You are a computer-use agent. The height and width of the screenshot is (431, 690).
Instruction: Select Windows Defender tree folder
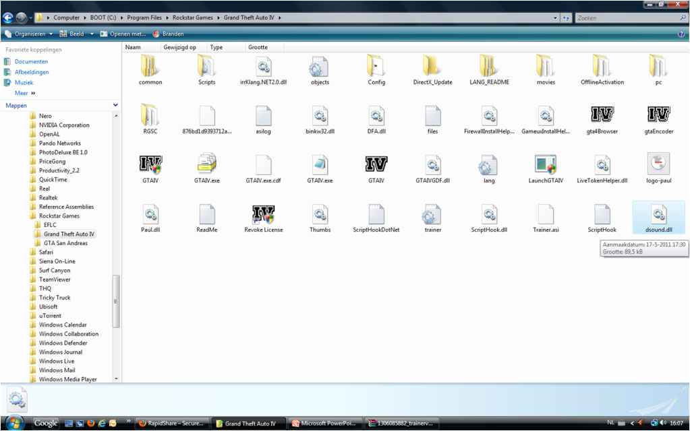point(63,343)
